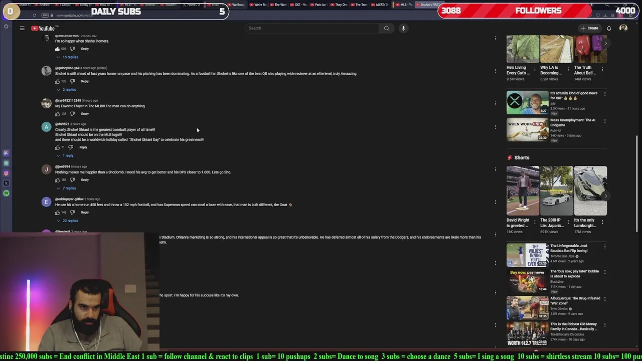Screen dimensions: 642x361
Task: Expand the 1 reply thread
Action: click(65, 156)
